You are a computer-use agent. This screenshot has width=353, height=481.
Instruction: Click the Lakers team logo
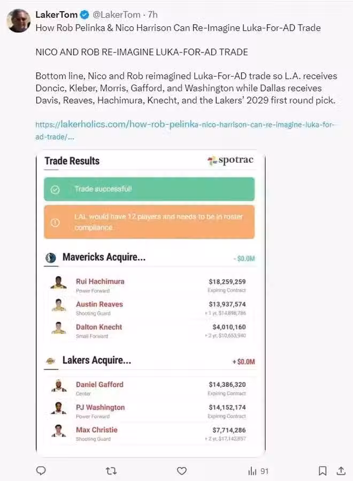tap(51, 361)
